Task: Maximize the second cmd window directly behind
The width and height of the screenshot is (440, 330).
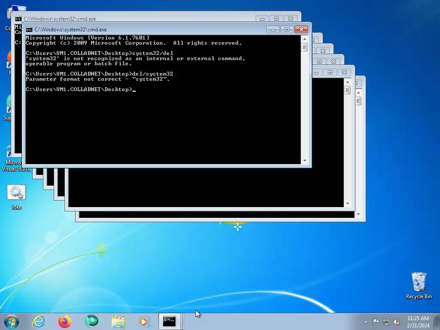Action: (x=276, y=19)
